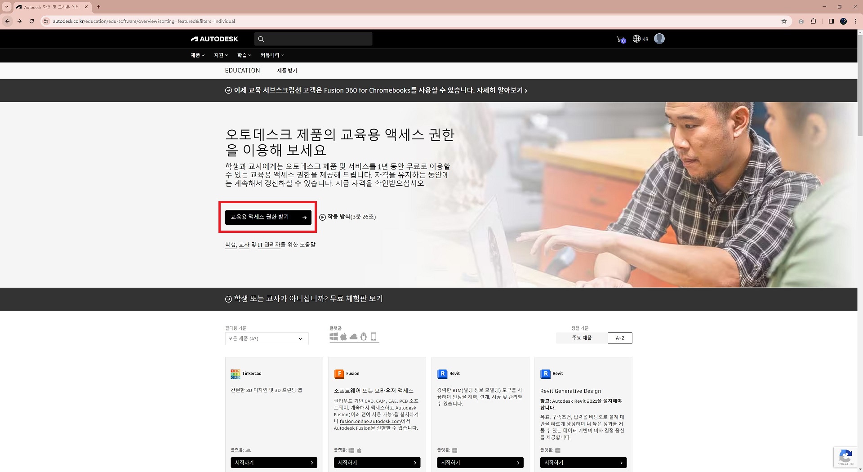Filter by mobile device platform icon
Screen dimensions: 863x472
tap(374, 337)
